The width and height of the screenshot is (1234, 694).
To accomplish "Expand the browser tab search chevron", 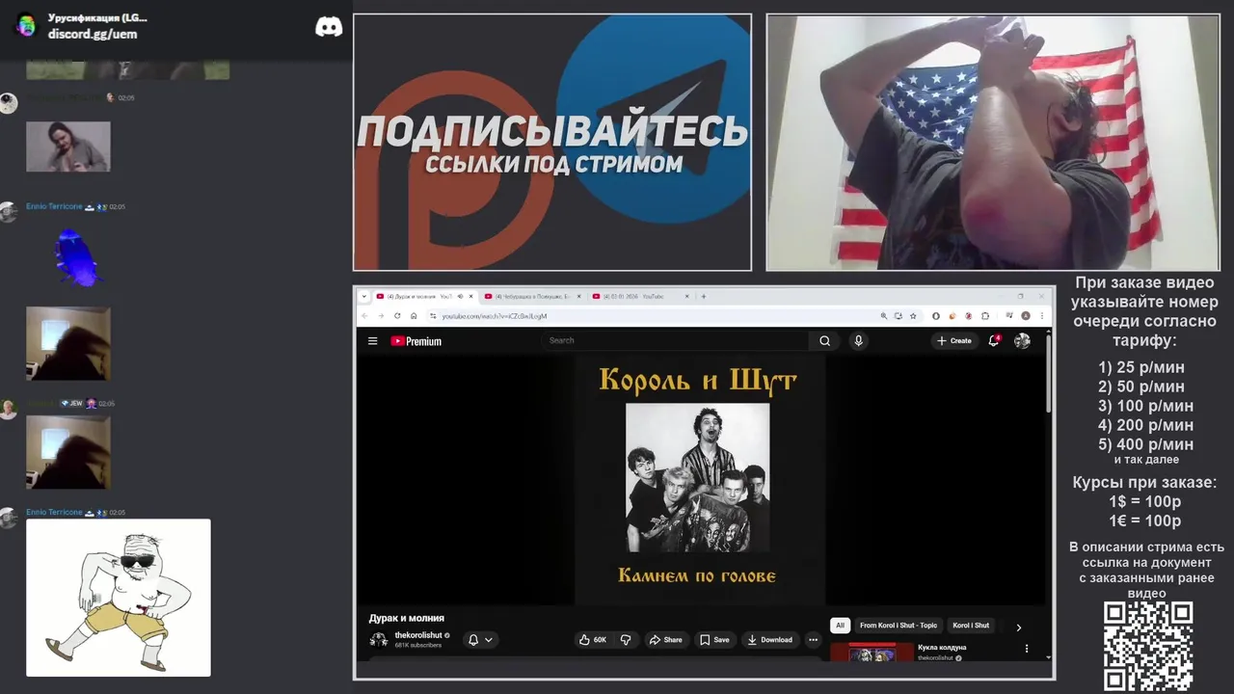I will click(x=364, y=296).
